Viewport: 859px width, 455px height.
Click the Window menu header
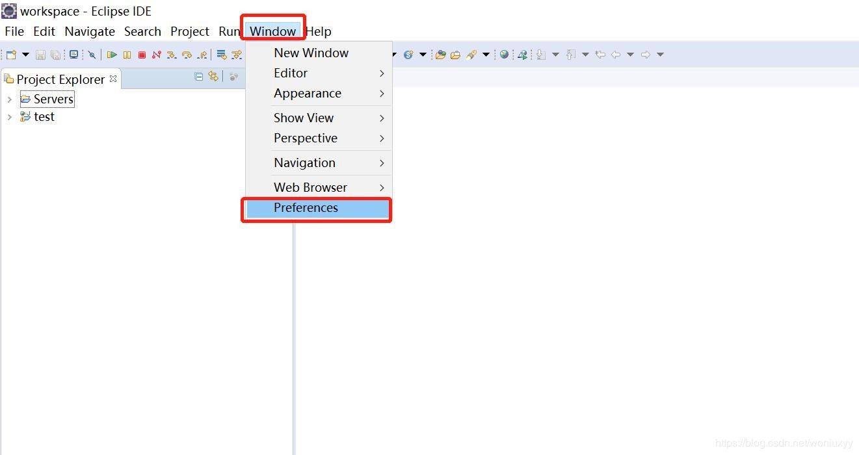click(x=273, y=31)
